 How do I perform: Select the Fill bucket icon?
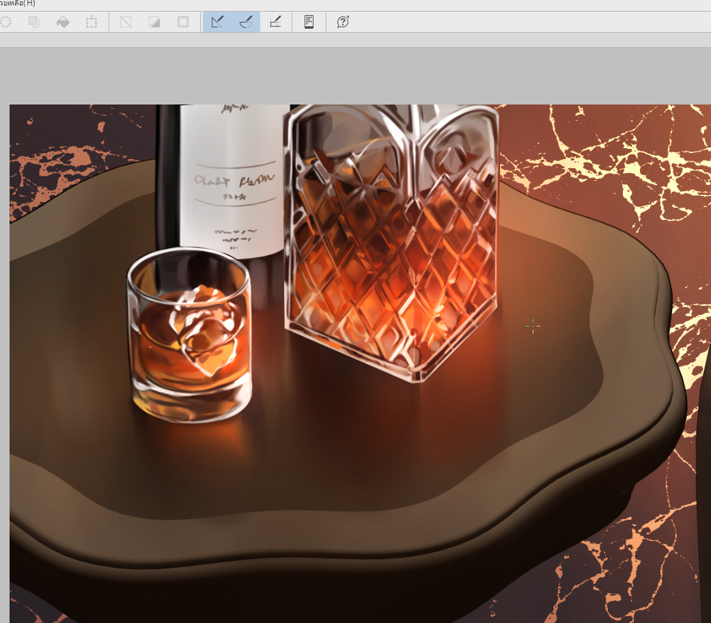point(63,22)
